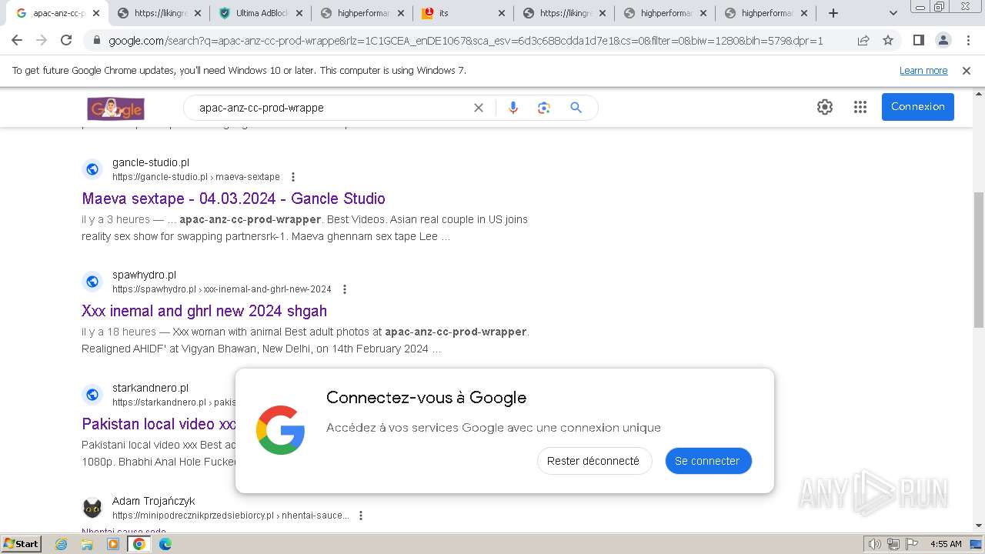Click Adam Trojańczyk cat favicon
The width and height of the screenshot is (985, 554).
pos(92,508)
